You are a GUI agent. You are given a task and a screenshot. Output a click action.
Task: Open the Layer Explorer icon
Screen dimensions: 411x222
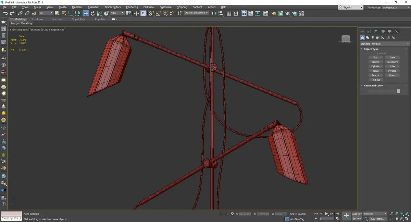pyautogui.click(x=236, y=13)
